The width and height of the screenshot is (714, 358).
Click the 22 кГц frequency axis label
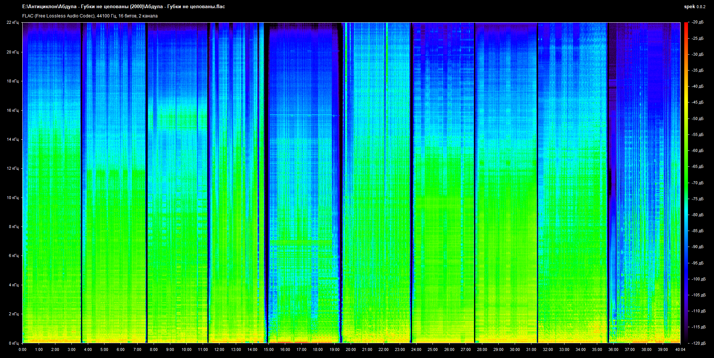[x=12, y=22]
